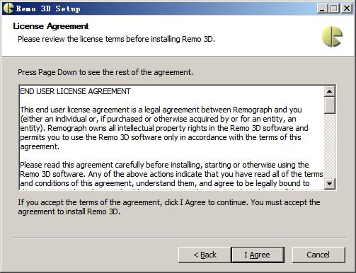The height and width of the screenshot is (273, 356).
Task: Click the Remo 3D Setup title bar
Action: (165, 8)
